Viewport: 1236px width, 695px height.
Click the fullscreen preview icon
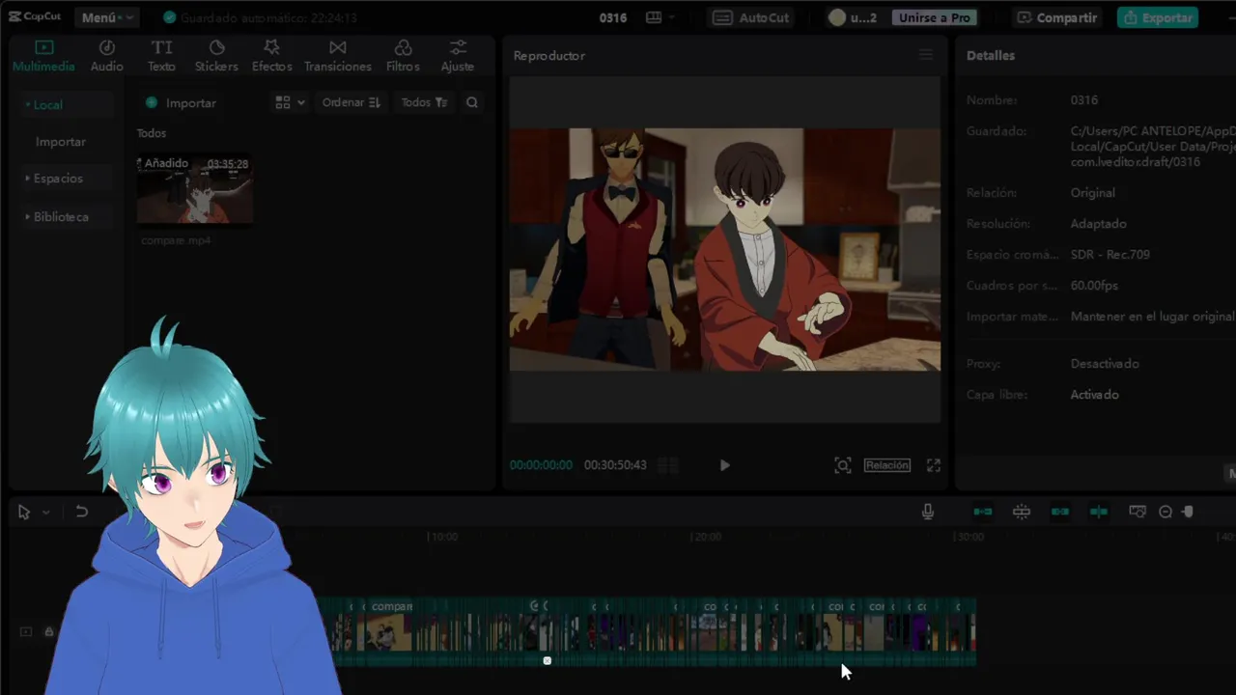click(x=934, y=465)
